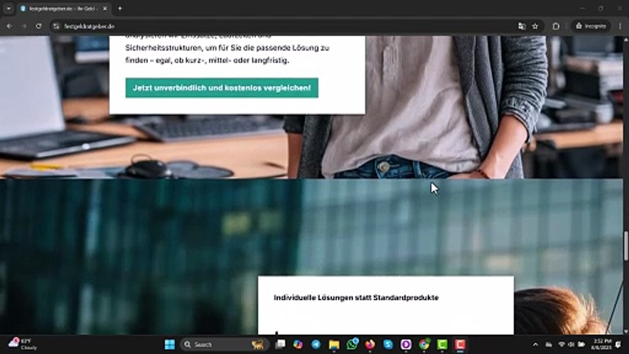This screenshot has height=354, width=629.
Task: Open the clock and calendar flyout
Action: pyautogui.click(x=601, y=344)
